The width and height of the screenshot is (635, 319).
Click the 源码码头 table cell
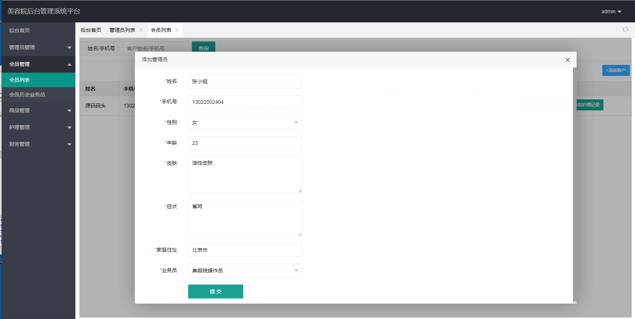coord(96,106)
